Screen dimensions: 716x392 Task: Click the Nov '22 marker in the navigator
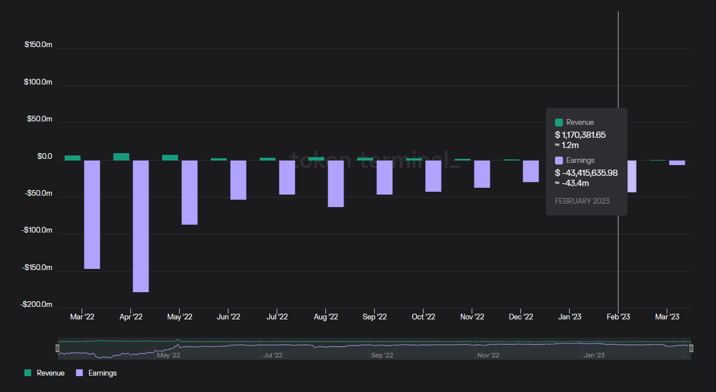[488, 356]
